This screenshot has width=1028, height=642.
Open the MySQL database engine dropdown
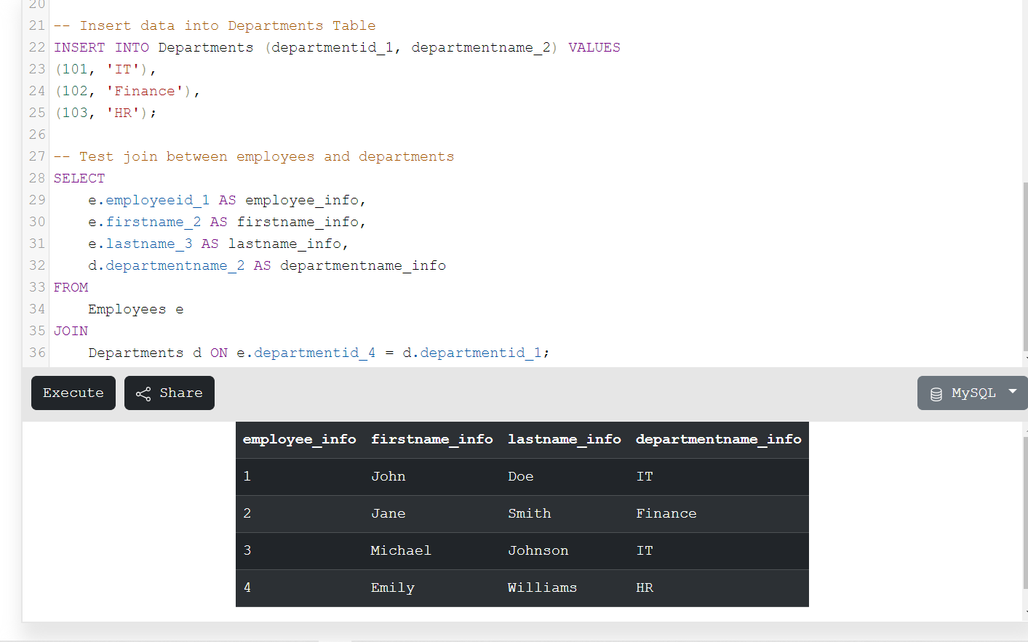972,393
